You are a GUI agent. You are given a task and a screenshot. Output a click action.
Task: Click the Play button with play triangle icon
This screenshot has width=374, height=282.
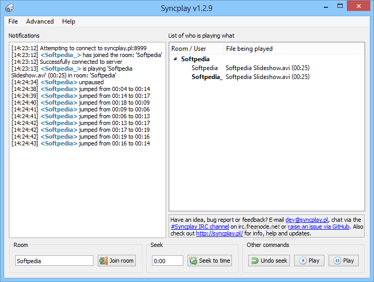tap(309, 261)
